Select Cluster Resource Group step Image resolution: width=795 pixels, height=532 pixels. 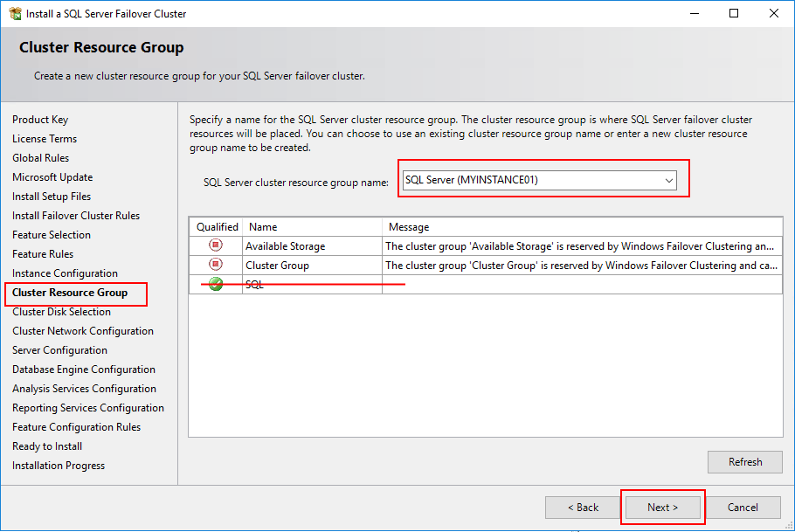click(70, 293)
